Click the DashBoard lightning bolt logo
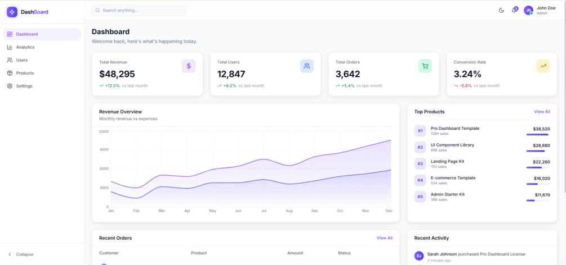This screenshot has height=265, width=566. pos(12,12)
